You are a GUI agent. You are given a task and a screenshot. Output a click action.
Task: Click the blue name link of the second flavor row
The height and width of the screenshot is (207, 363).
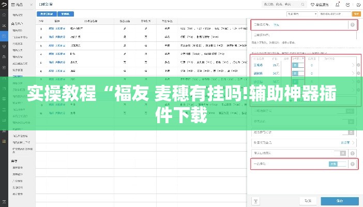(x=258, y=73)
